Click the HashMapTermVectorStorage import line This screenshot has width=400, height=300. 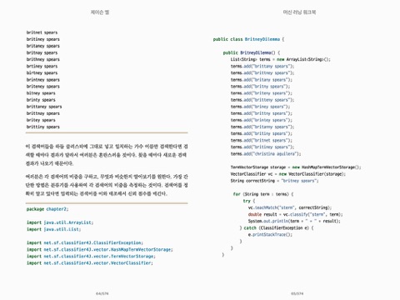click(x=100, y=249)
